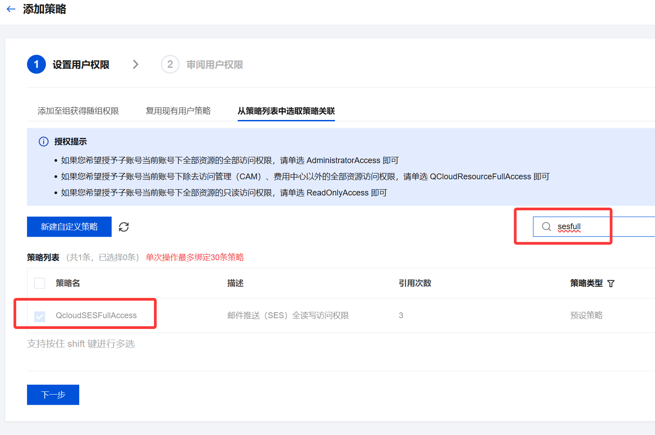Viewport: 655px width, 435px height.
Task: Click the step 1 circle icon
Action: [x=36, y=65]
